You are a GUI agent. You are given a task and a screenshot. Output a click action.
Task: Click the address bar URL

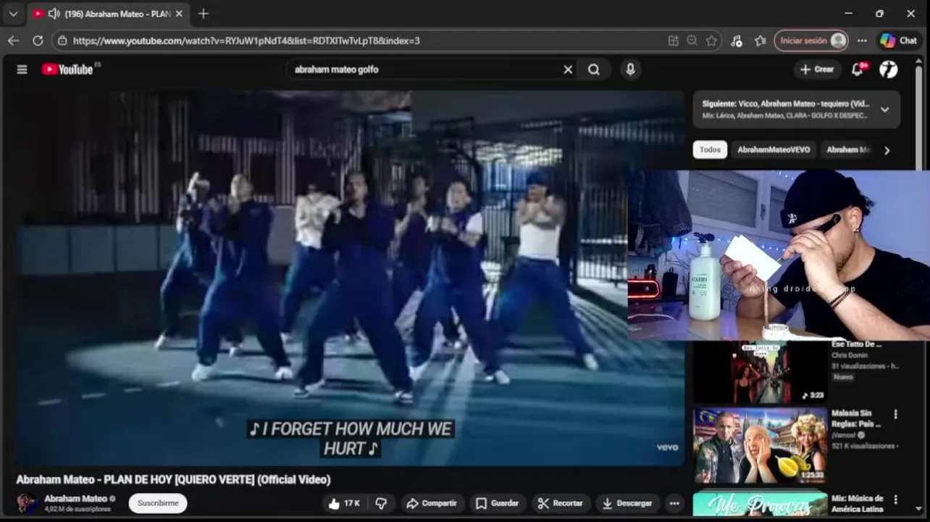click(x=246, y=41)
